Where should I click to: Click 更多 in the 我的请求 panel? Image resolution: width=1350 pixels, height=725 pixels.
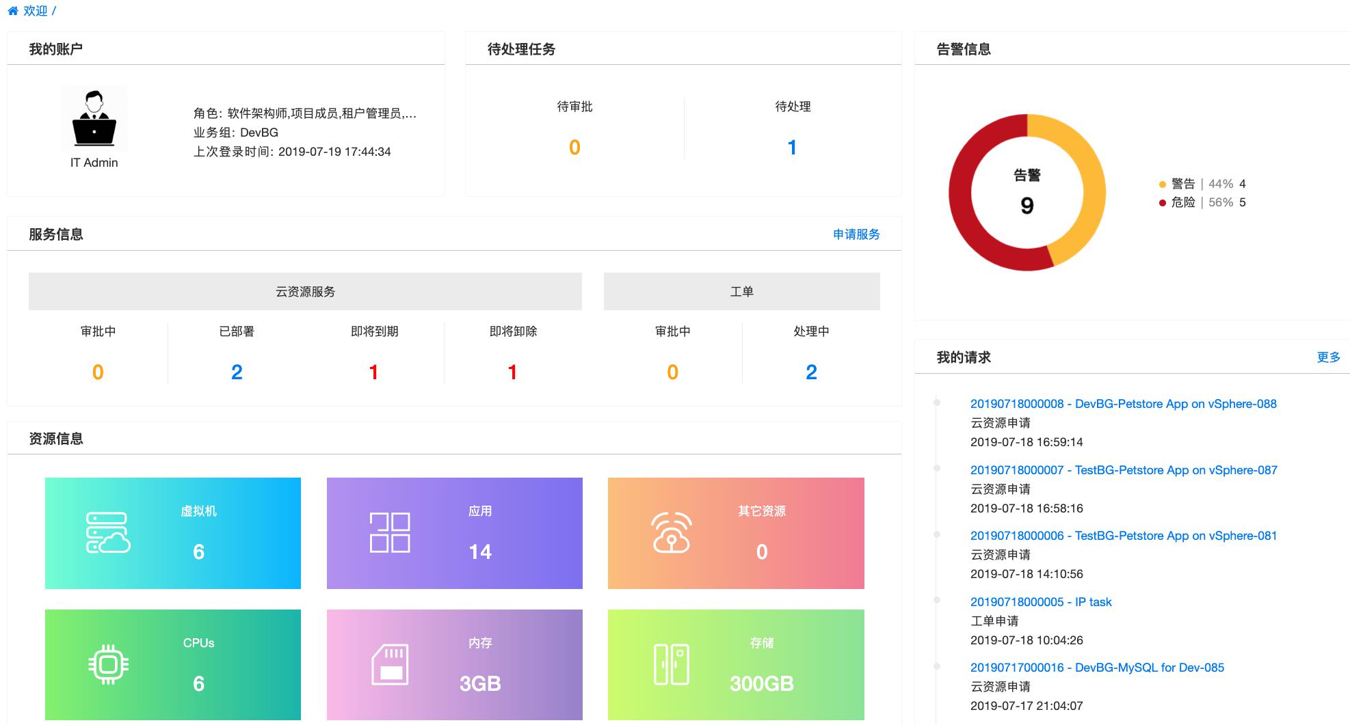tap(1328, 356)
